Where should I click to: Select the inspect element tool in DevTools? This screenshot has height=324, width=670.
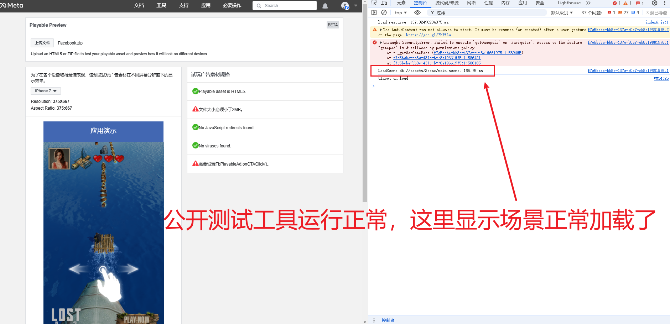(374, 3)
